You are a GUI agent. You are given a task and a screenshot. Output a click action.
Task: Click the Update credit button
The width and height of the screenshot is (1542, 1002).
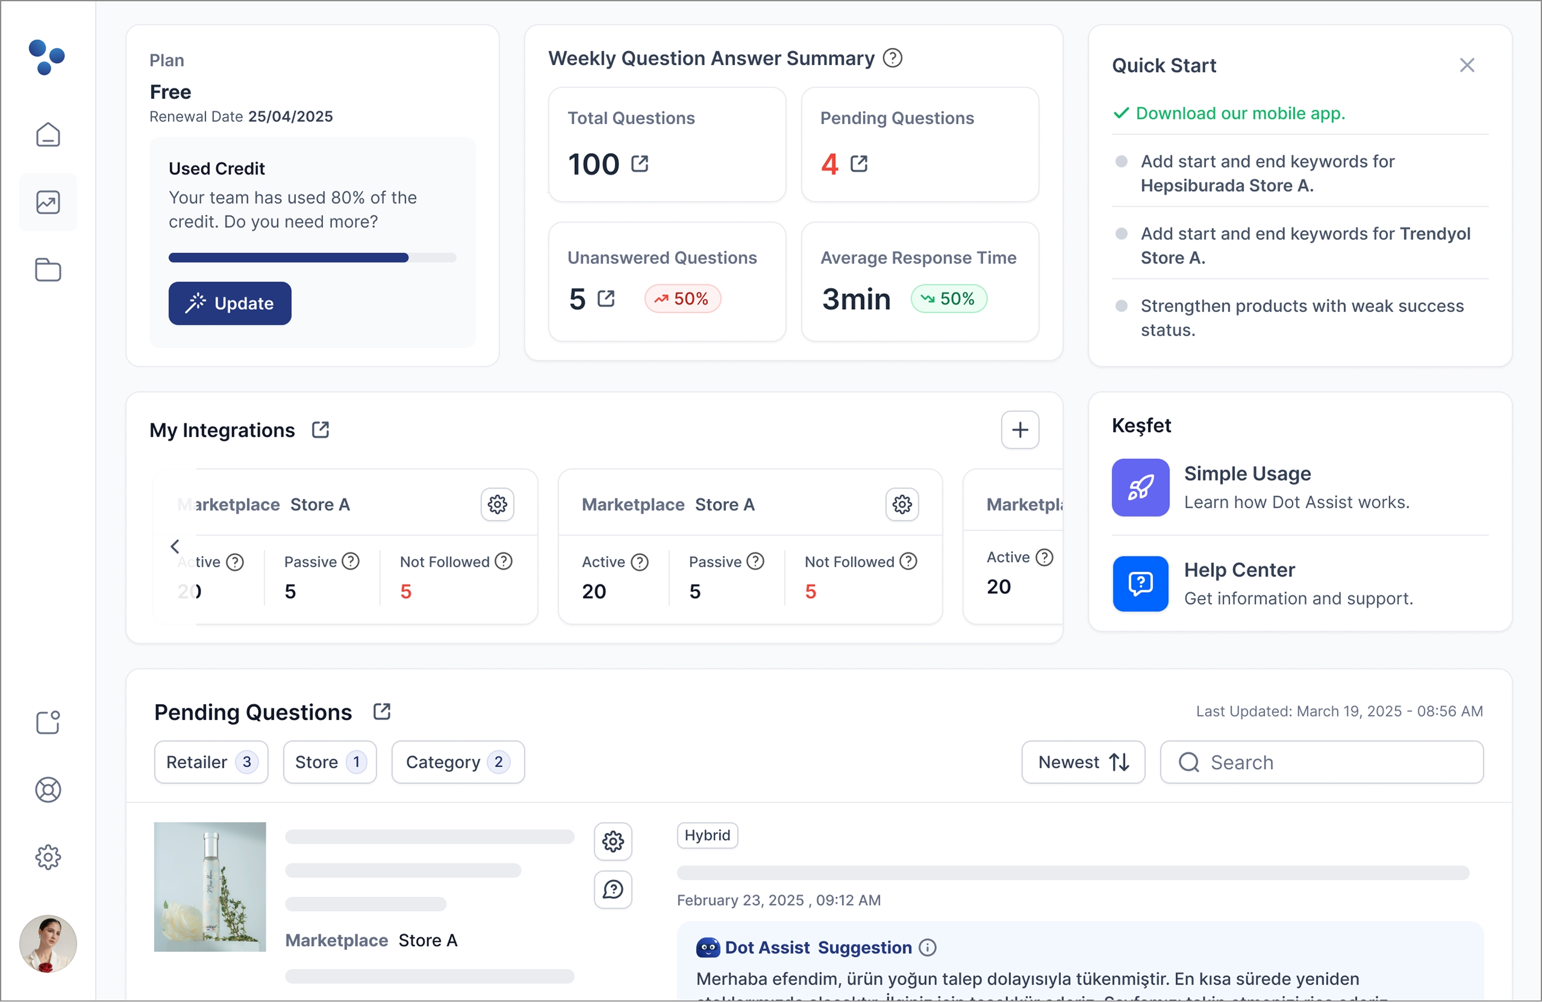point(230,303)
